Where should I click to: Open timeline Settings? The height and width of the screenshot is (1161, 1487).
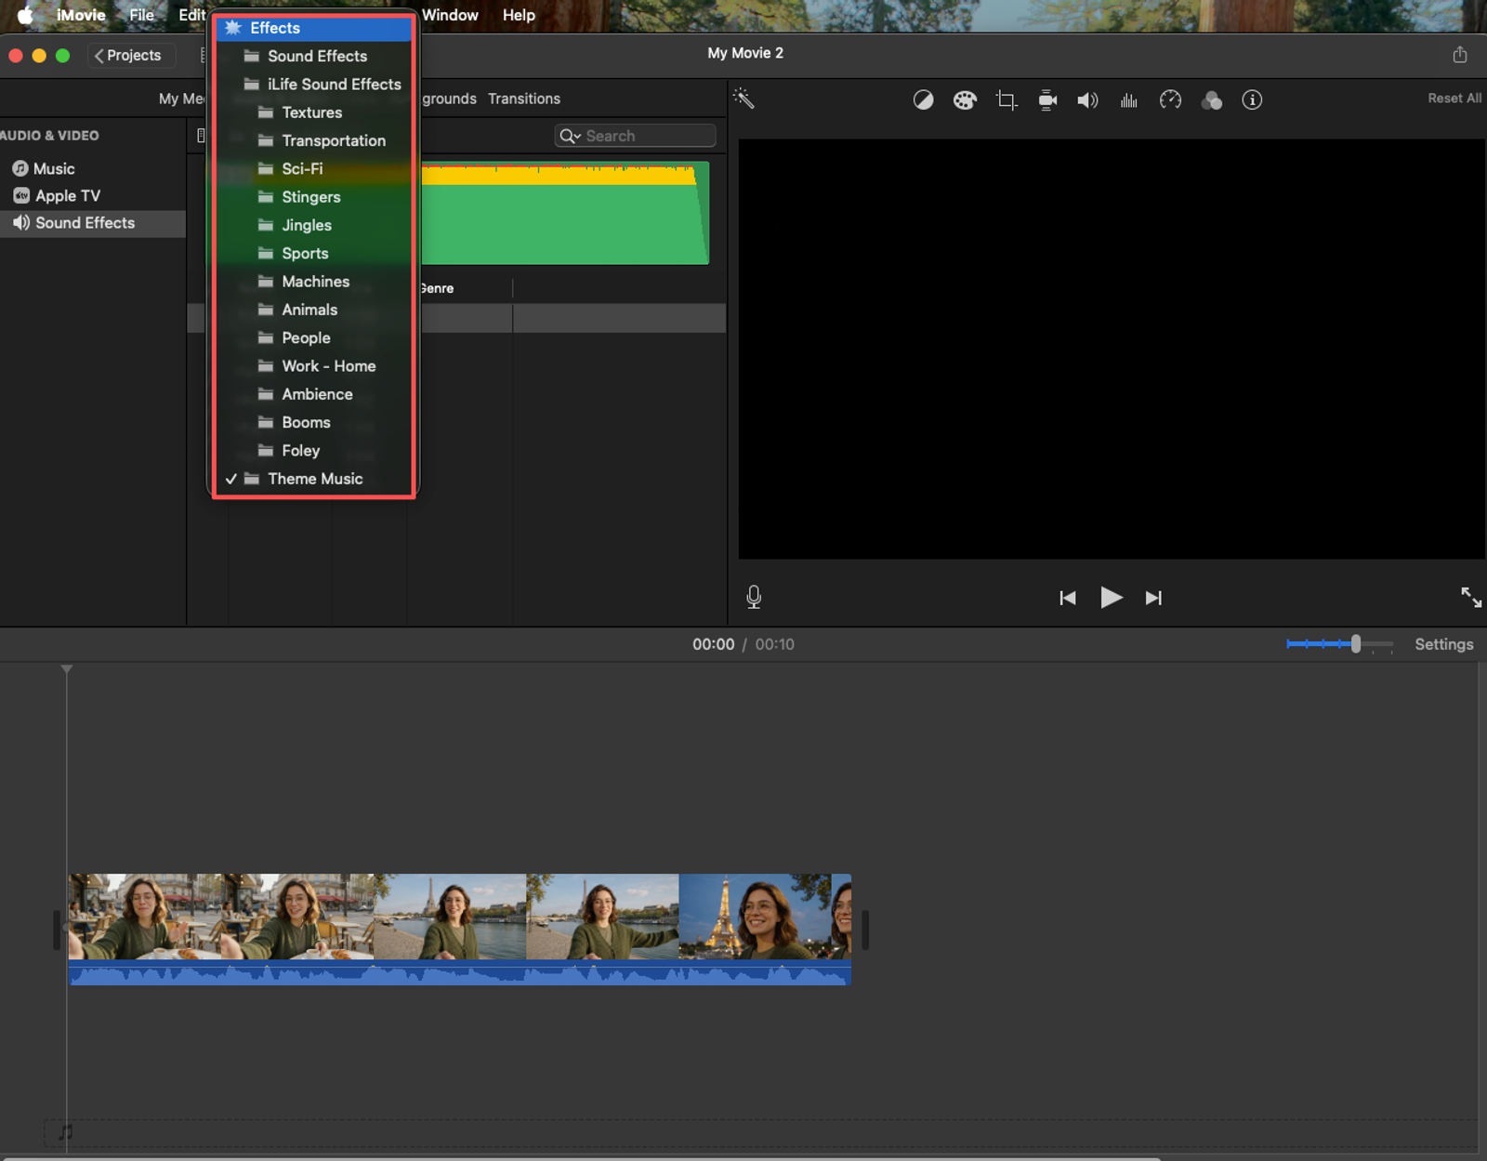point(1443,644)
